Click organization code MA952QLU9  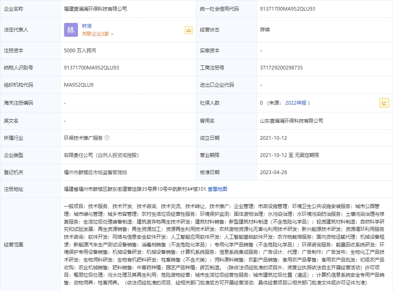(x=79, y=85)
